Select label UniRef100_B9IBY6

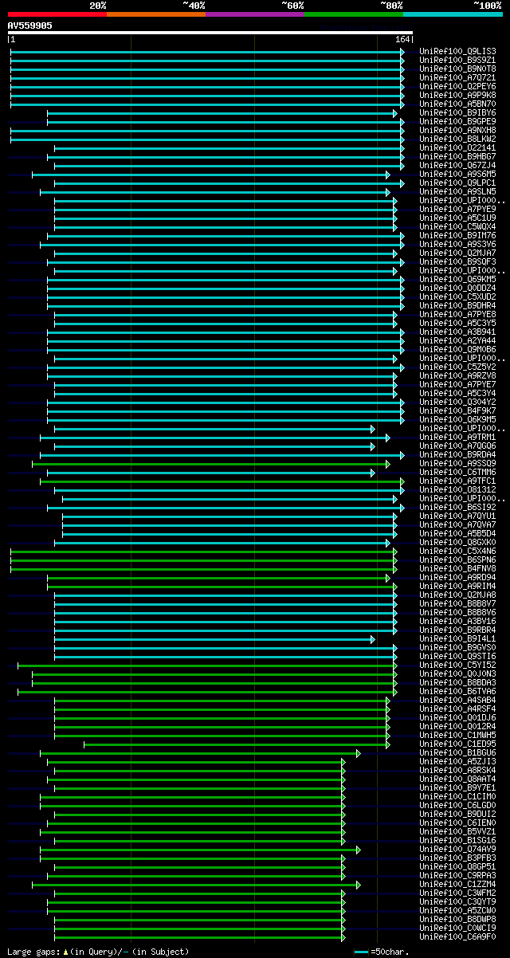pos(458,113)
